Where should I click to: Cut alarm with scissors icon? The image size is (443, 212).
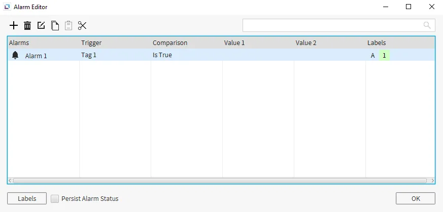point(82,26)
